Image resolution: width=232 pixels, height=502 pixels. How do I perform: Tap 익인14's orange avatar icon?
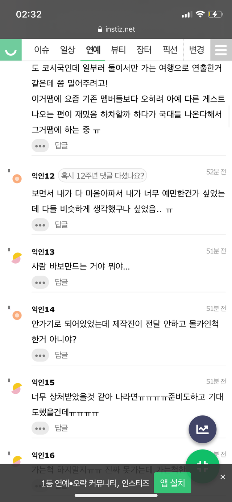(17, 315)
